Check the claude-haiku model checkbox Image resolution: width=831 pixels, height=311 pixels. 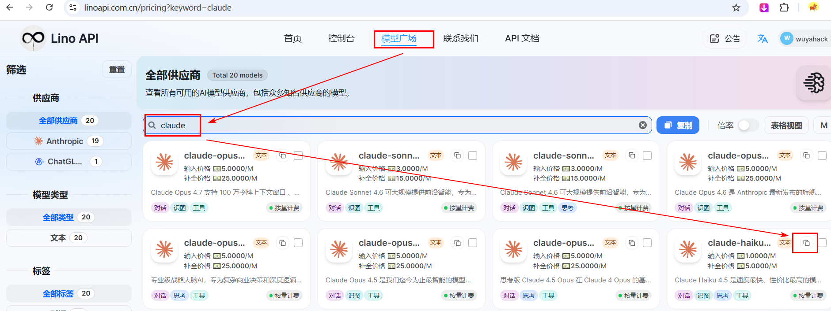tap(822, 243)
